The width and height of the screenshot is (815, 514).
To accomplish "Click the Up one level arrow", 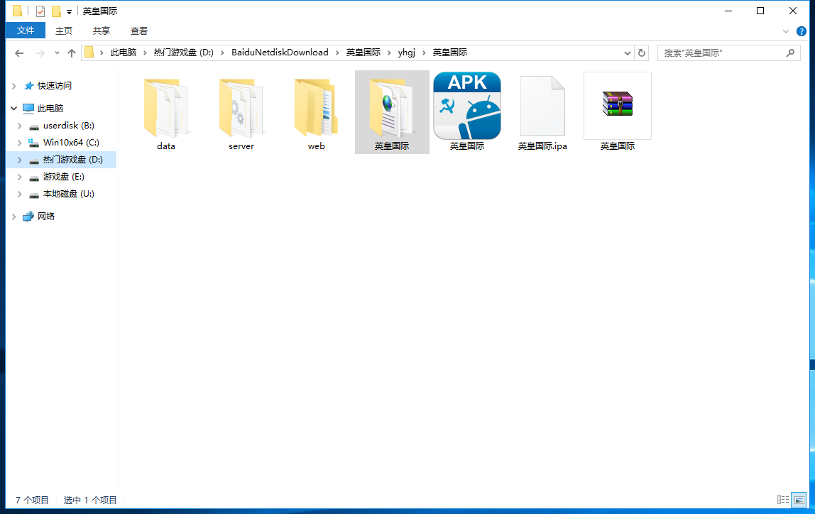I will point(72,53).
